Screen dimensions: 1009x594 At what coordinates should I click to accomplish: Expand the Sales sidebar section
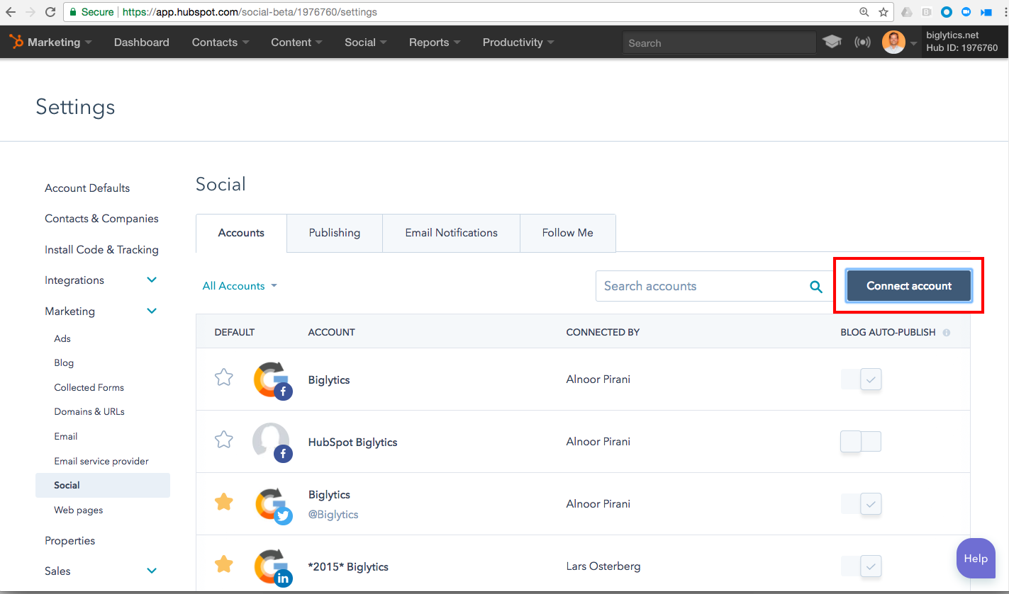151,571
